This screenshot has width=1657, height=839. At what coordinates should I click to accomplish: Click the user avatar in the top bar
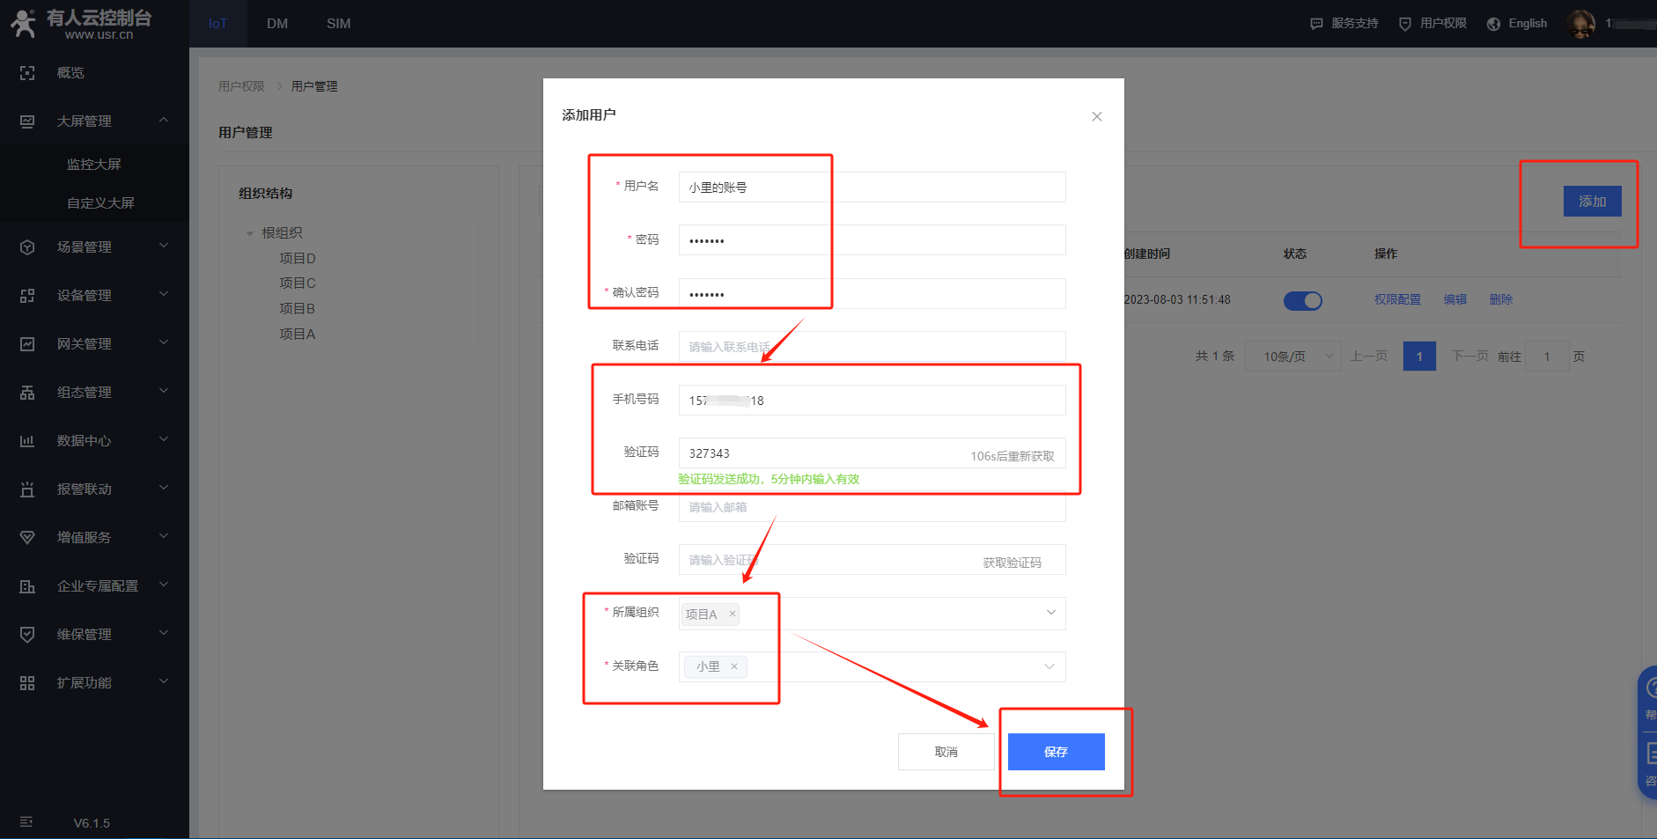[1580, 24]
